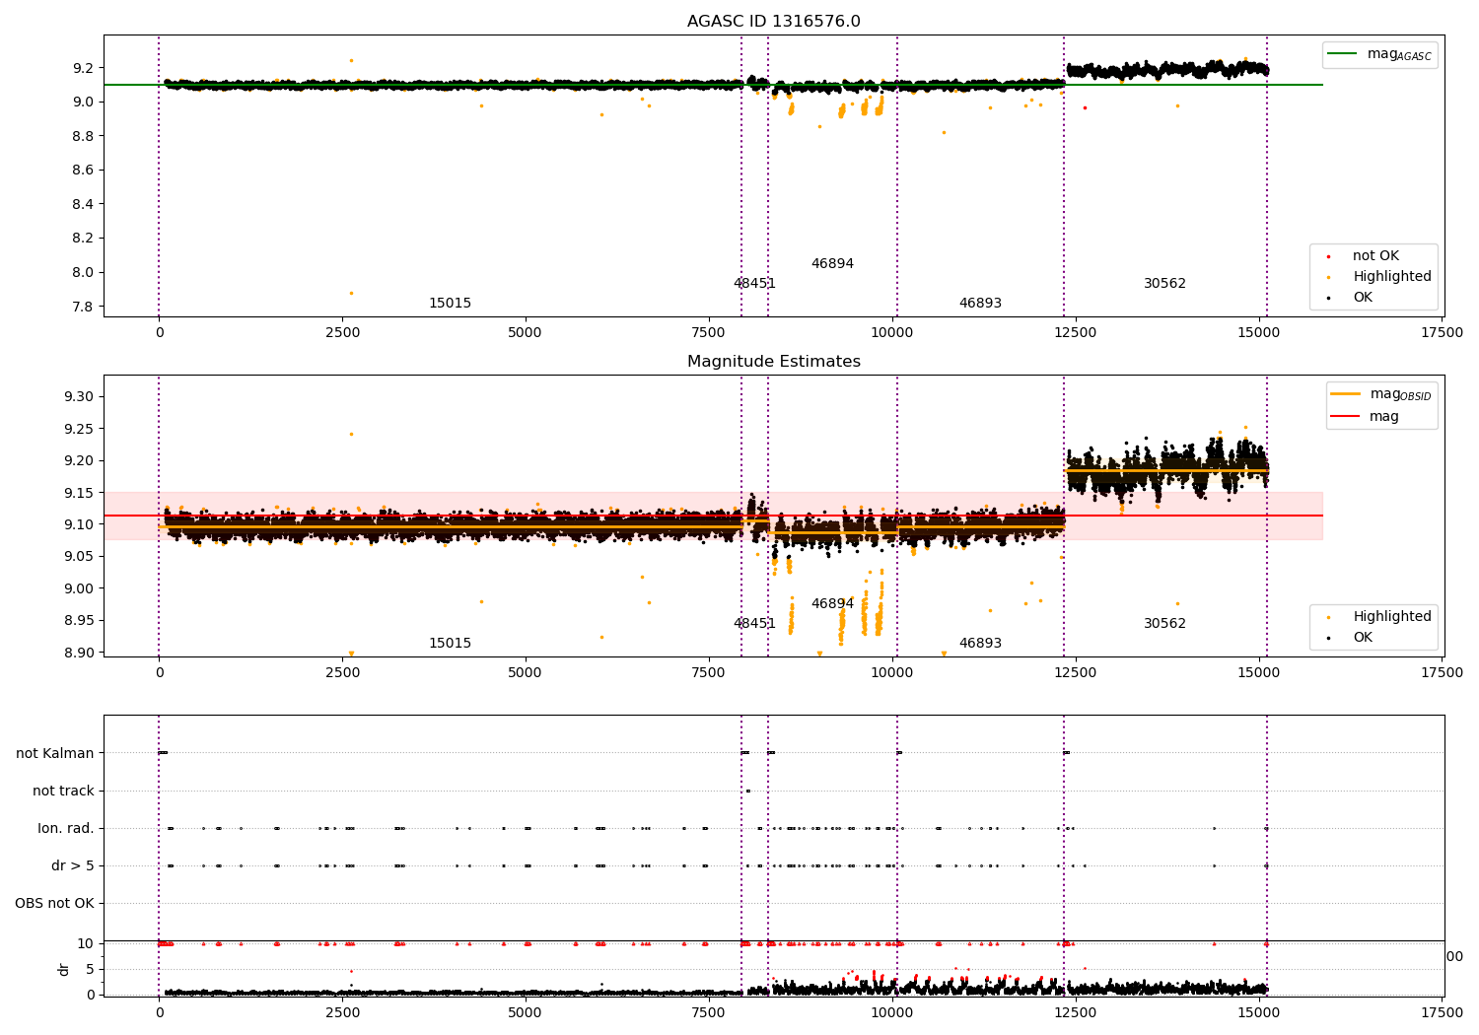The width and height of the screenshot is (1479, 1035).
Task: Click obsid label 46894 in top plot
Action: (x=832, y=264)
